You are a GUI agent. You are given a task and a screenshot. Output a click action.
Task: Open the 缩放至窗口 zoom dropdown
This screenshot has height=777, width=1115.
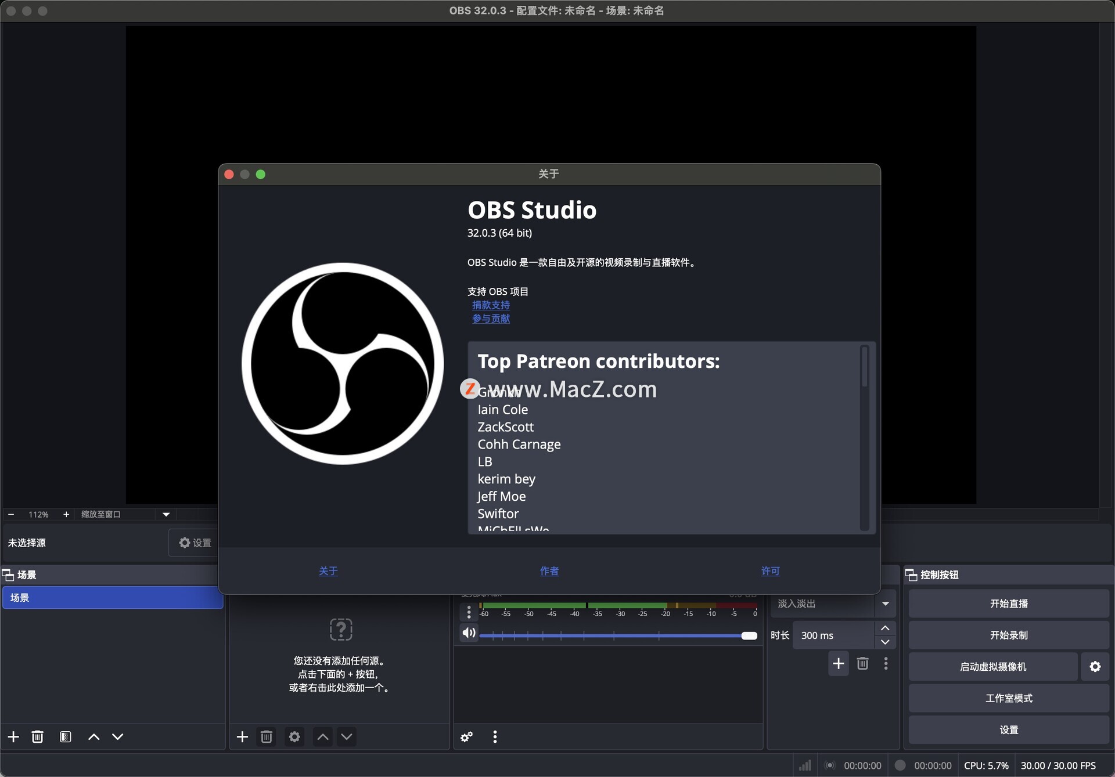[166, 515]
